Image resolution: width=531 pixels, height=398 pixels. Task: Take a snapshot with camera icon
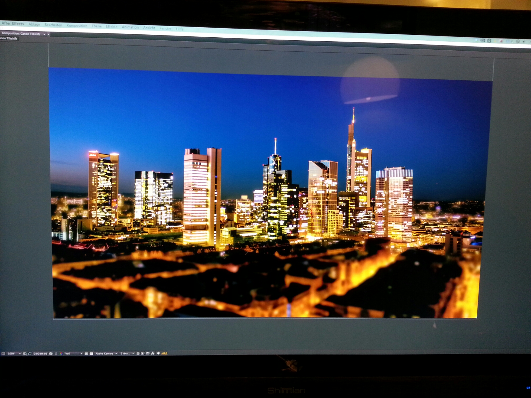coord(51,353)
